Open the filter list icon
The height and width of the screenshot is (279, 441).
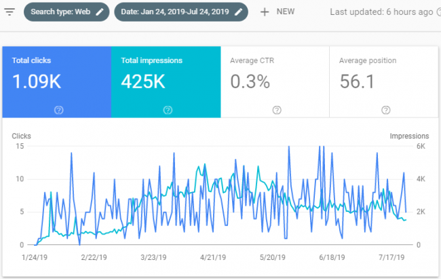pos(9,12)
